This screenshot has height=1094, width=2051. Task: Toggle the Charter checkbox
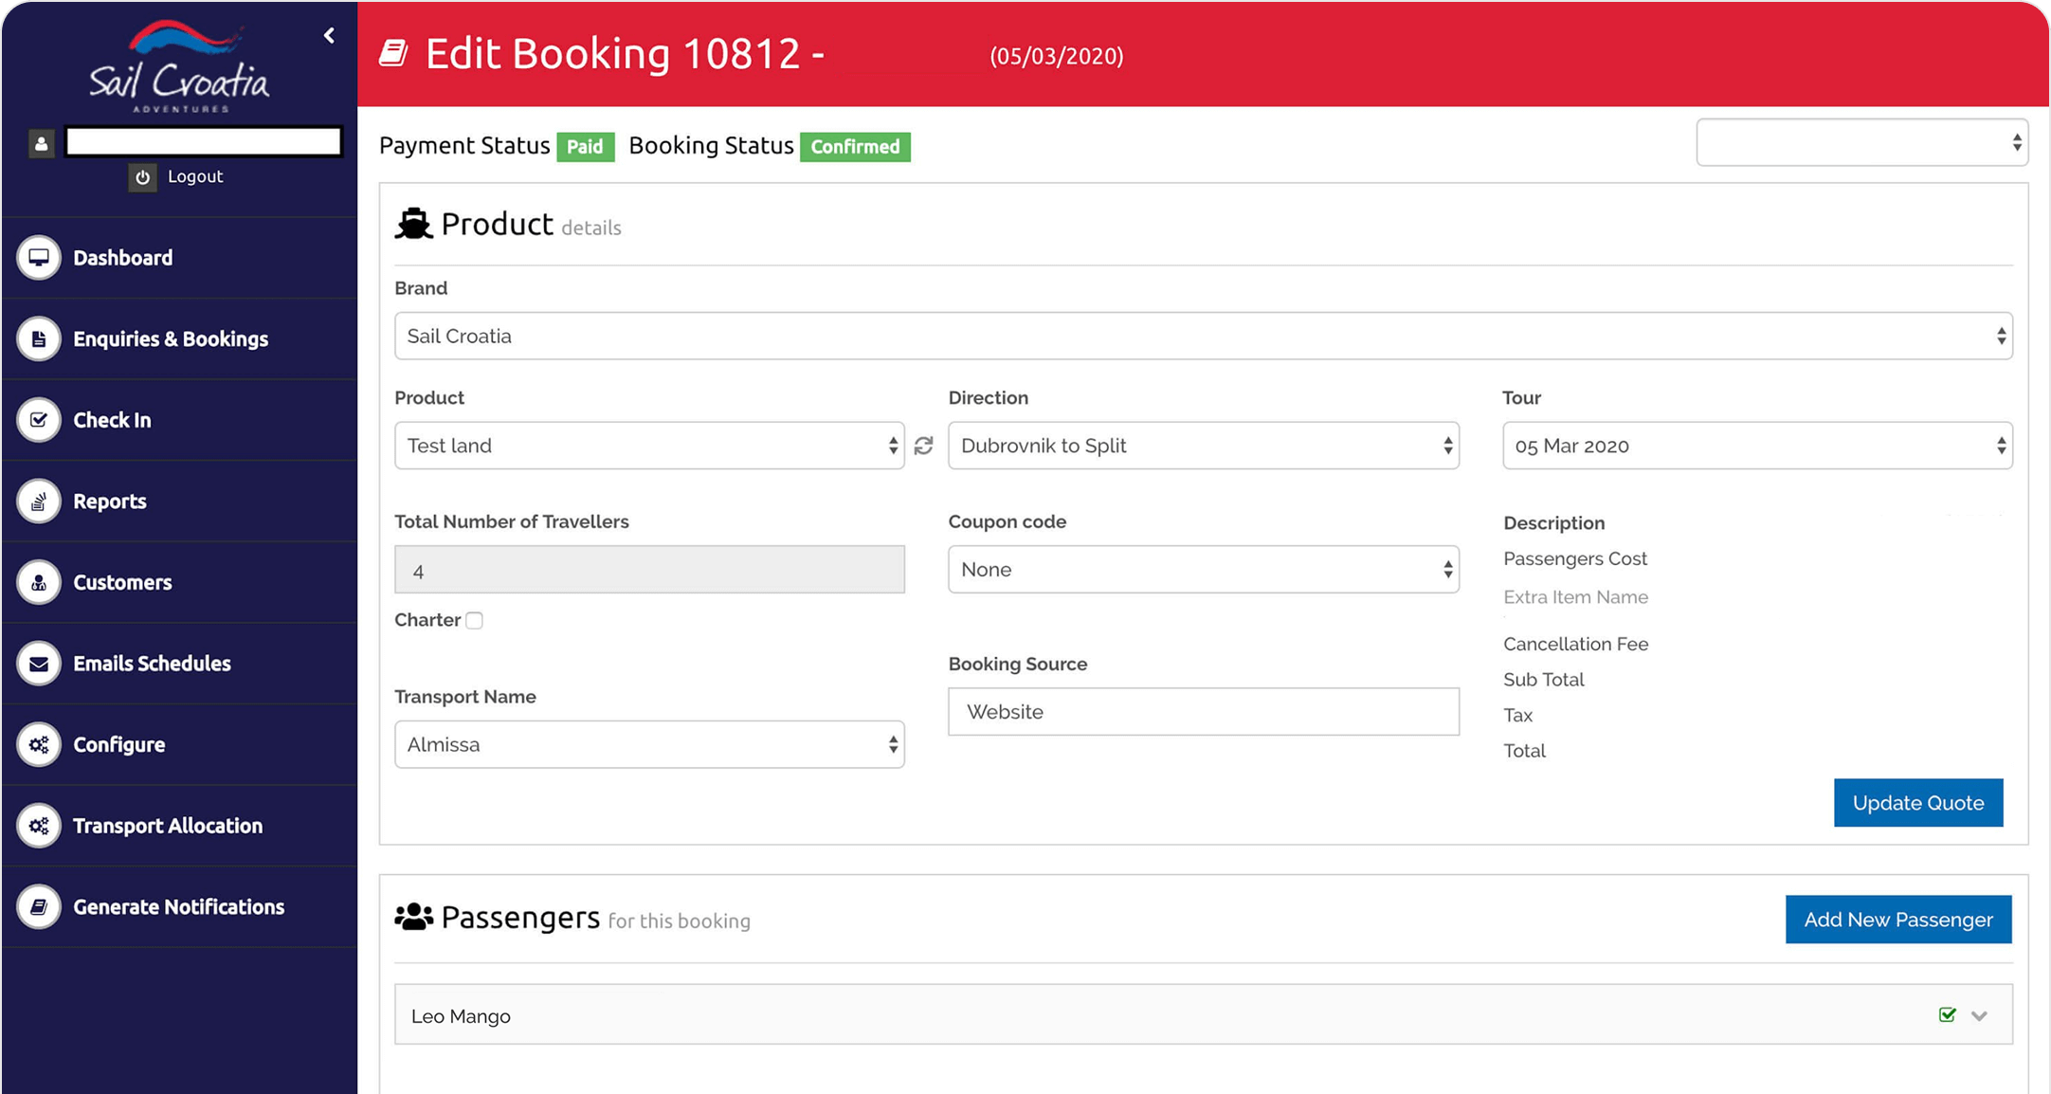tap(475, 620)
